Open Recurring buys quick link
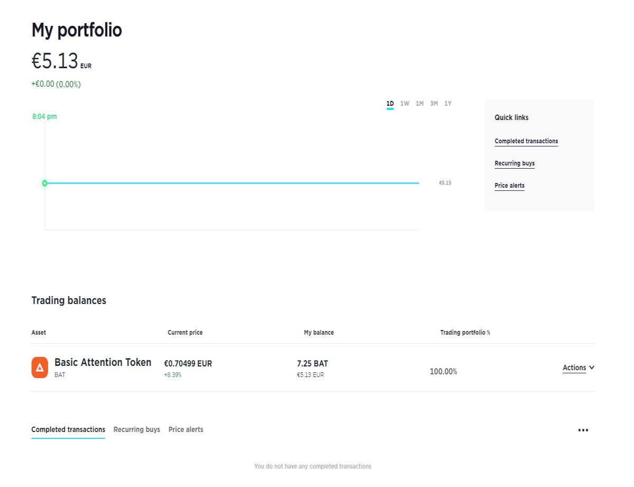Viewport: 634px width, 487px height. coord(515,163)
